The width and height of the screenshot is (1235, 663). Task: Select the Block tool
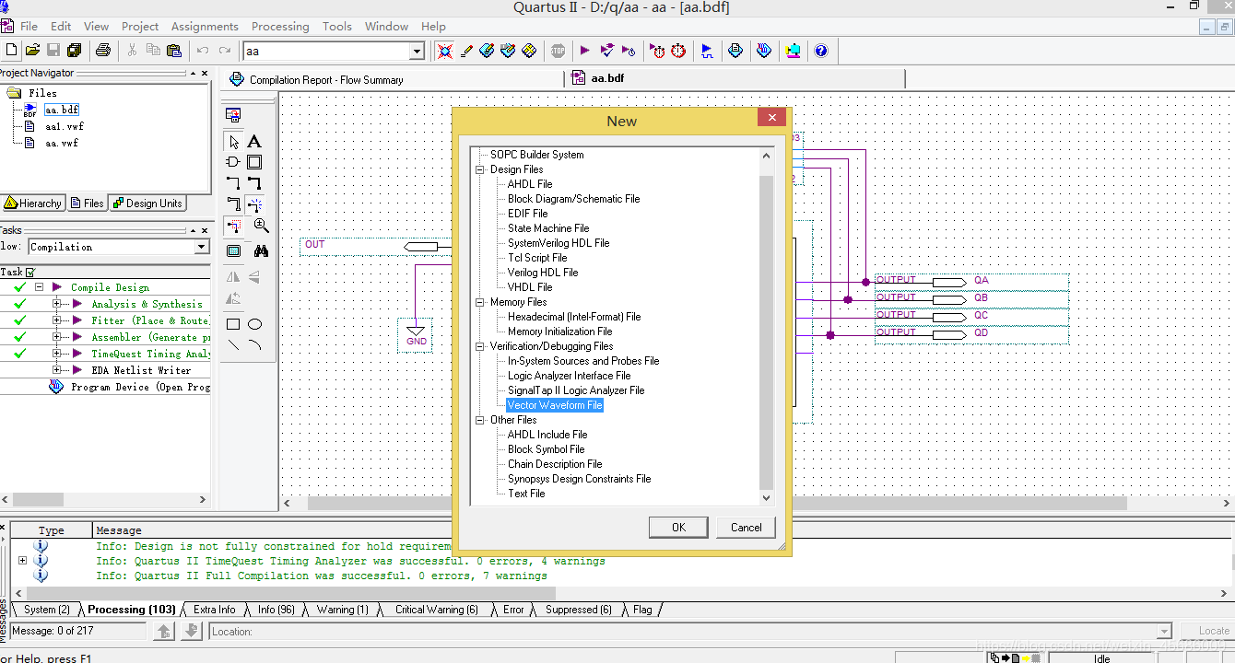[254, 162]
